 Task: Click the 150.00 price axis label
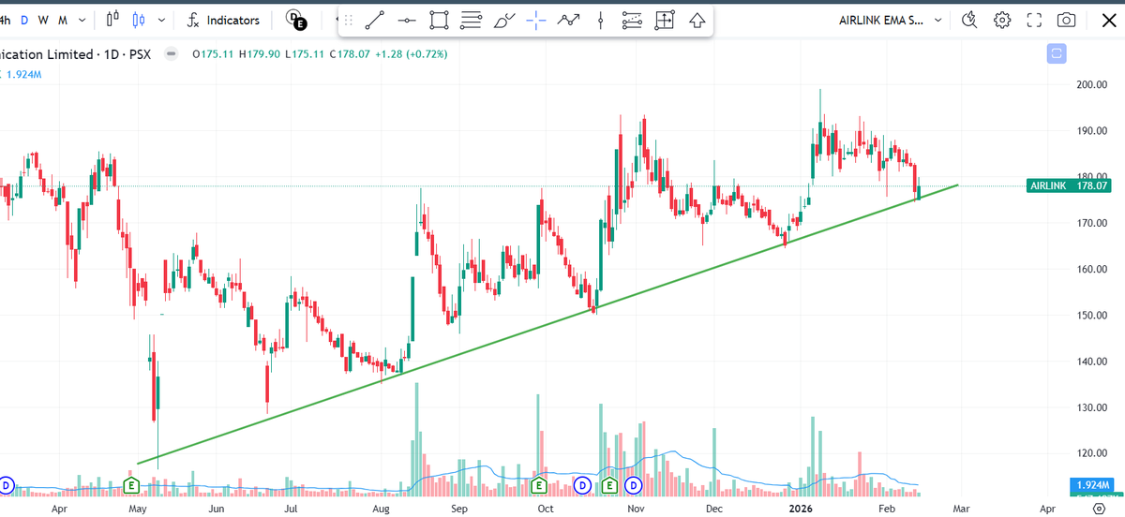[x=1091, y=315]
